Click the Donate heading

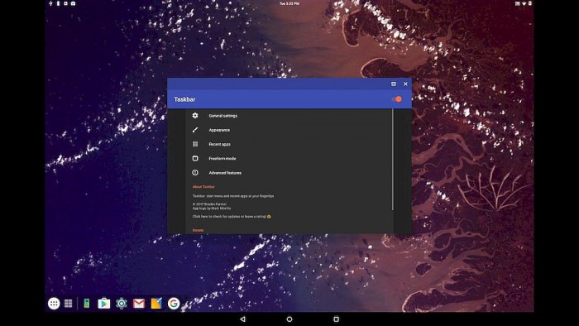pyautogui.click(x=198, y=230)
